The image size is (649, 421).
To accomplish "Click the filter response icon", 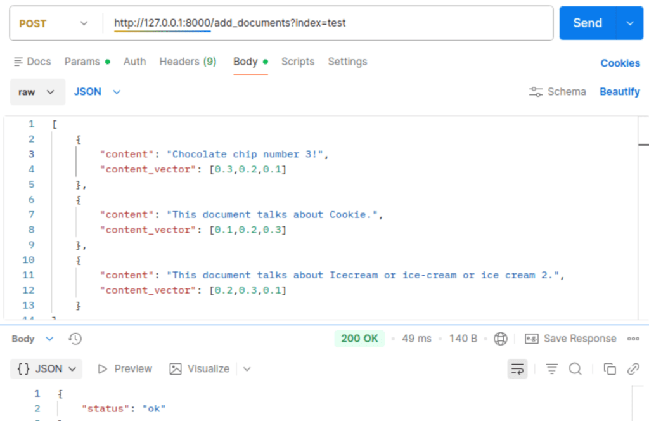I will (552, 368).
